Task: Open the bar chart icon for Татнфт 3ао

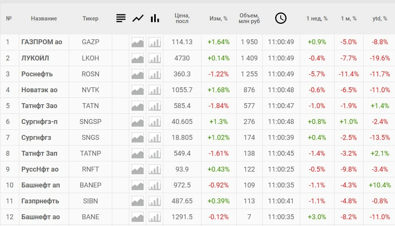Action: [155, 106]
